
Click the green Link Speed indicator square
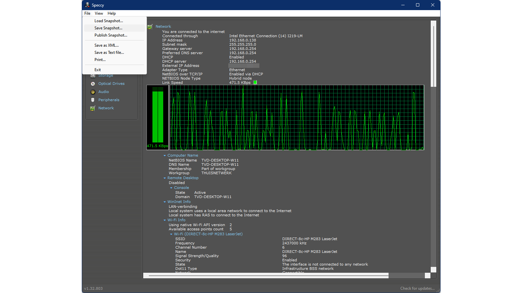coord(255,83)
